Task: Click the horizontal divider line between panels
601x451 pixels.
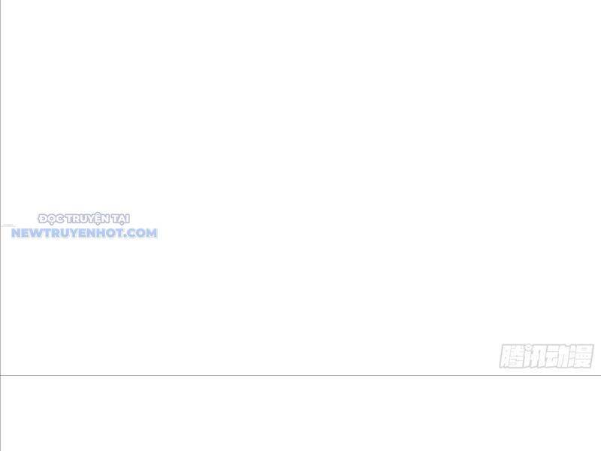Action: click(x=300, y=375)
